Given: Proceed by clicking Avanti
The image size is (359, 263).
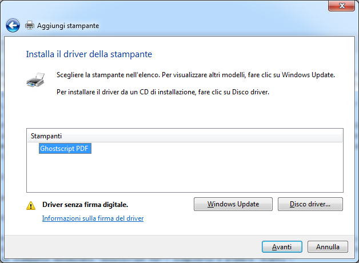Looking at the screenshot, I should pyautogui.click(x=282, y=247).
